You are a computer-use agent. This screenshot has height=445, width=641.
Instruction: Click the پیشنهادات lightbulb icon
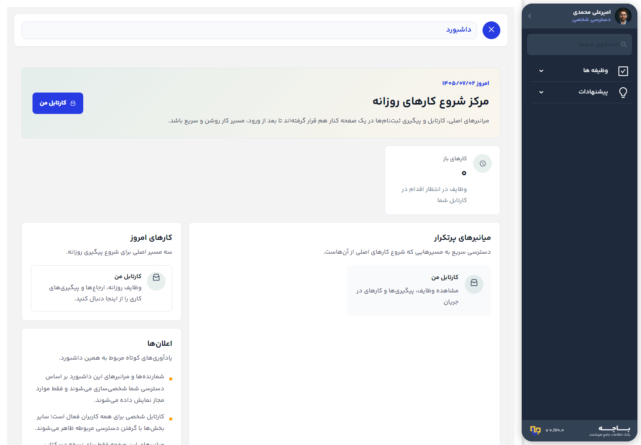tap(623, 92)
